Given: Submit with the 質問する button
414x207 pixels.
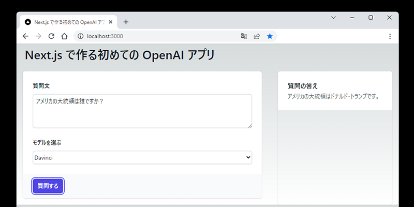Looking at the screenshot, I should pos(48,186).
